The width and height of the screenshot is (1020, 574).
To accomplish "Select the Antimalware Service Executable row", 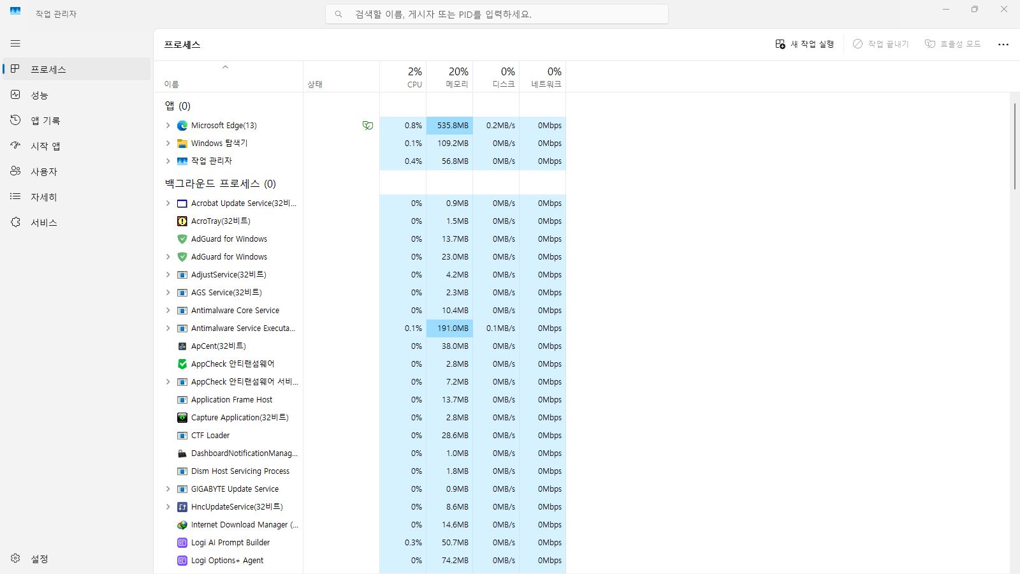I will click(x=360, y=328).
